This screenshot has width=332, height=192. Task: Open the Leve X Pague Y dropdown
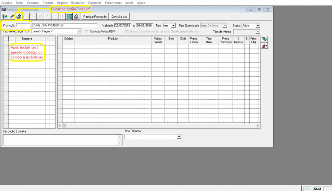[x=79, y=31]
